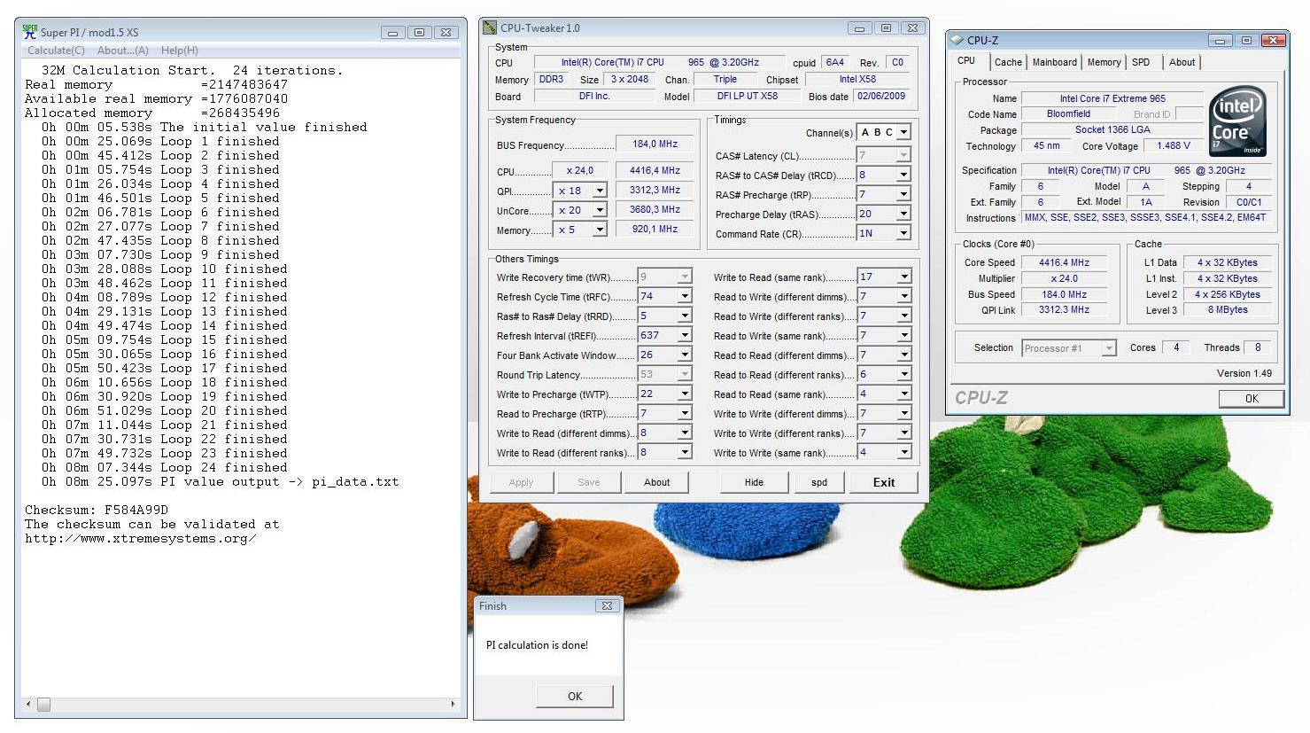Click the xtremesystems.org URL text in Super PI

pyautogui.click(x=141, y=539)
